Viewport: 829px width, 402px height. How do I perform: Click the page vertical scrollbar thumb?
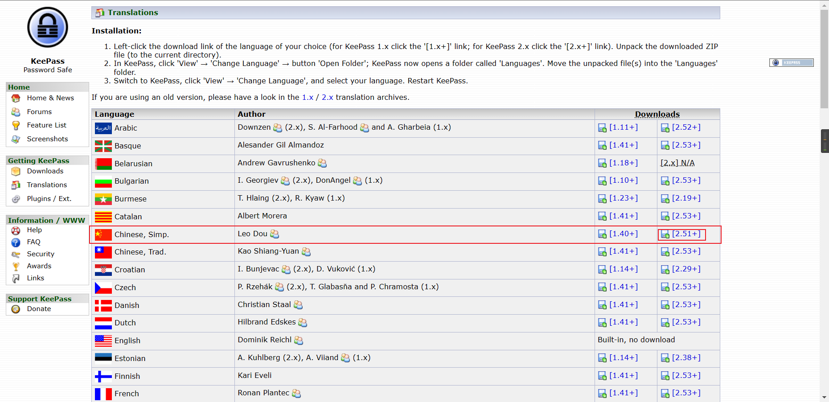pos(824,58)
